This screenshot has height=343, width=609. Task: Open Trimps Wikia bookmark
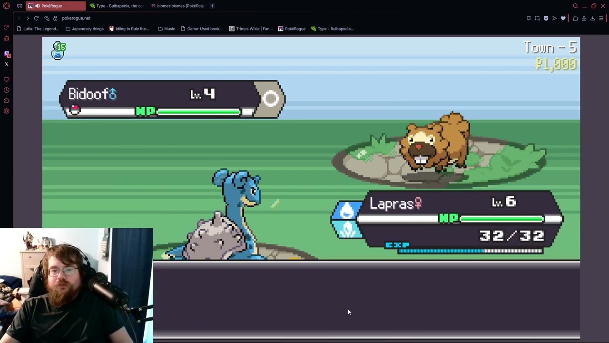pyautogui.click(x=251, y=29)
